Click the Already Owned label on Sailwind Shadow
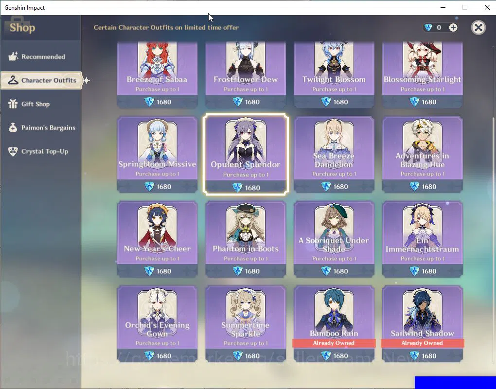The width and height of the screenshot is (496, 389). (422, 343)
